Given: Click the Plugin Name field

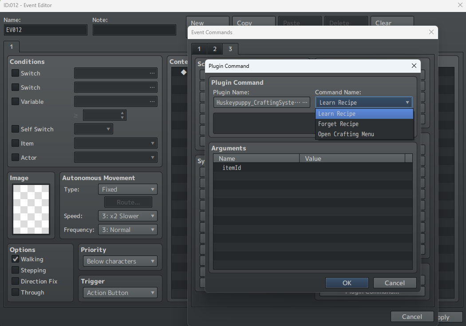Looking at the screenshot, I should pos(261,102).
